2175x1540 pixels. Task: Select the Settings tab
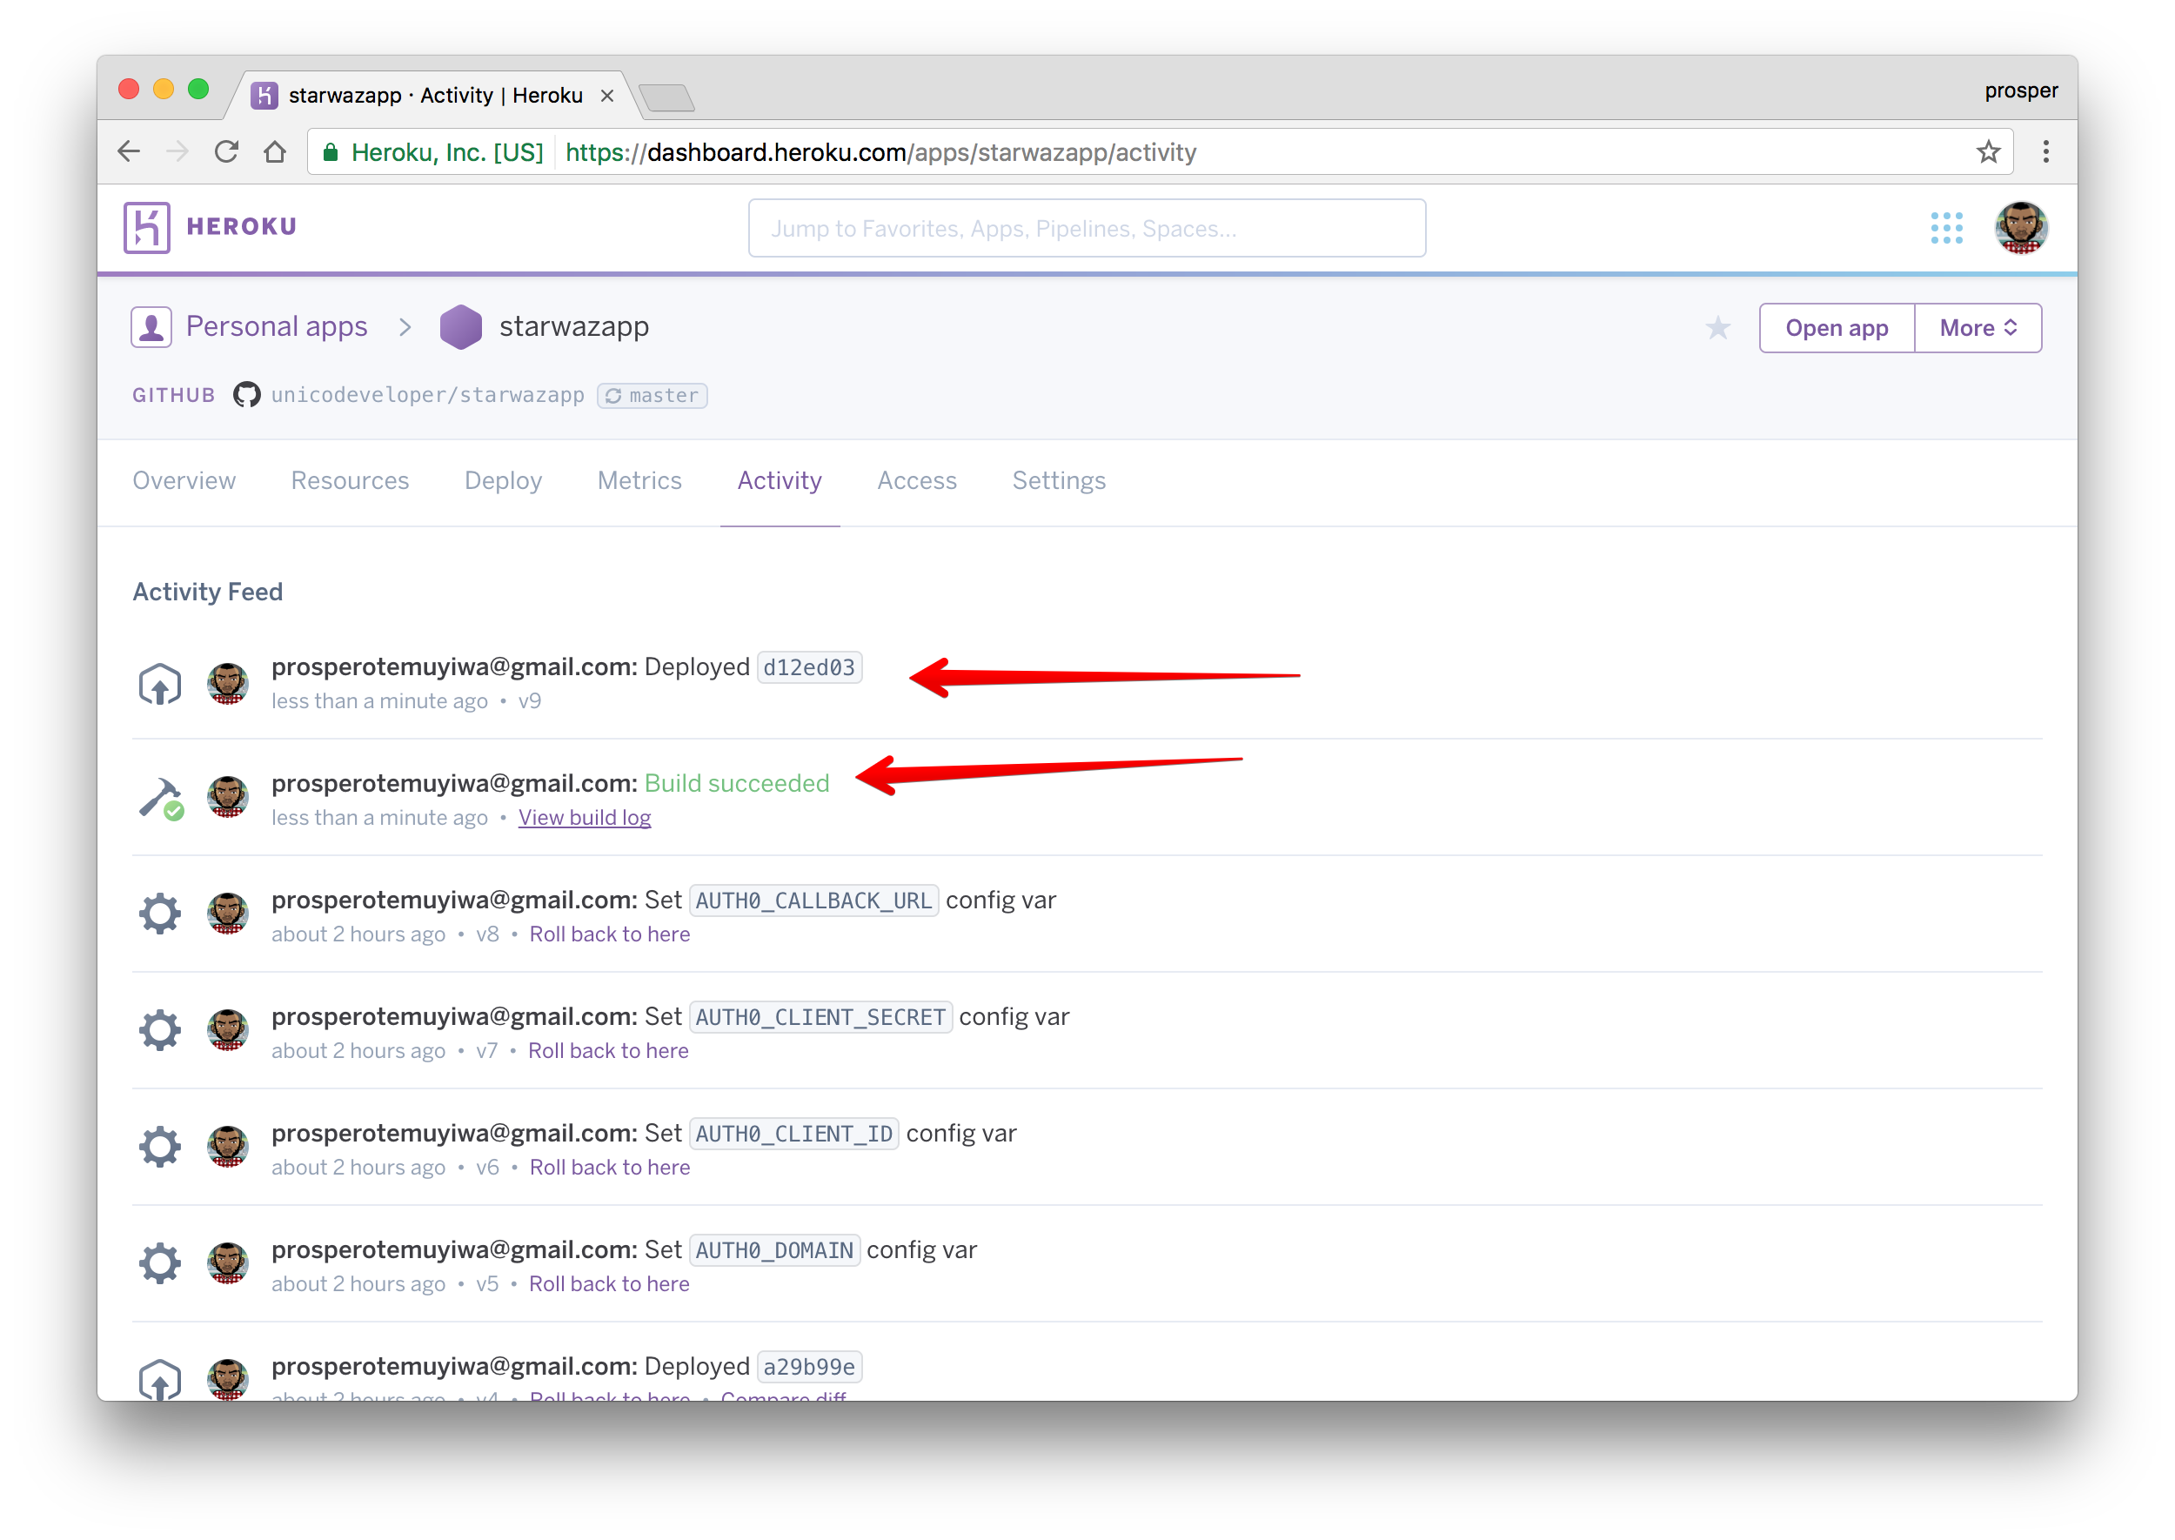click(x=1058, y=480)
